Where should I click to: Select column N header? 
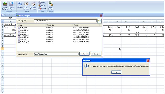click(126, 21)
